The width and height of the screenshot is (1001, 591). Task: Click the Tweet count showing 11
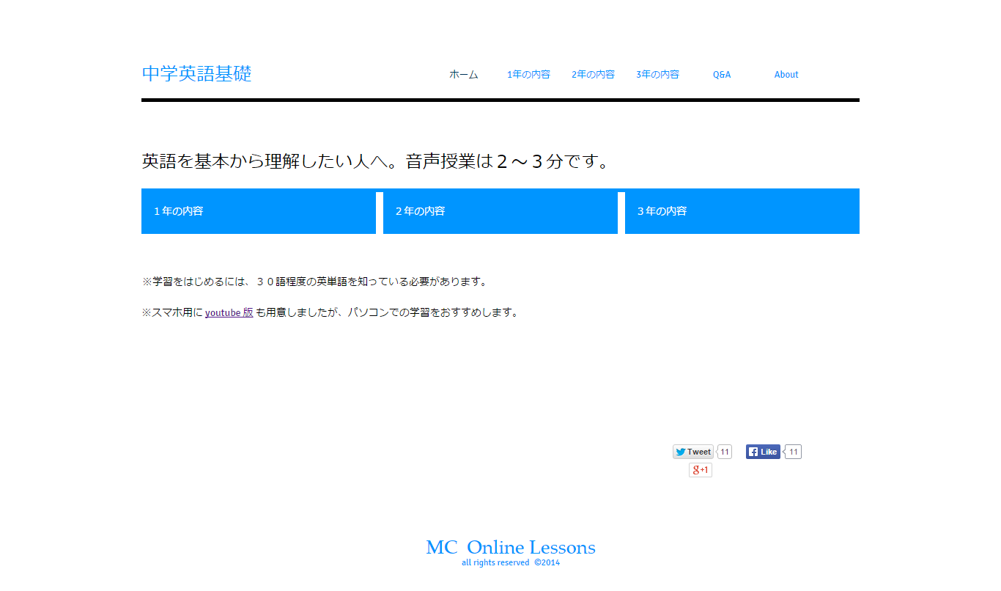tap(723, 452)
